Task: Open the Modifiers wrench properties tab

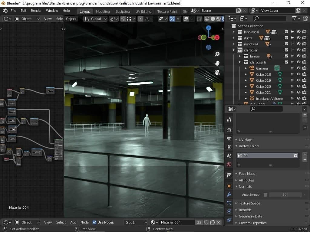Action: (x=229, y=194)
